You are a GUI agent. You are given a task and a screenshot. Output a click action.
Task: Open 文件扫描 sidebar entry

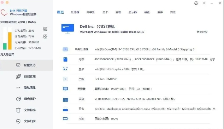(26, 121)
